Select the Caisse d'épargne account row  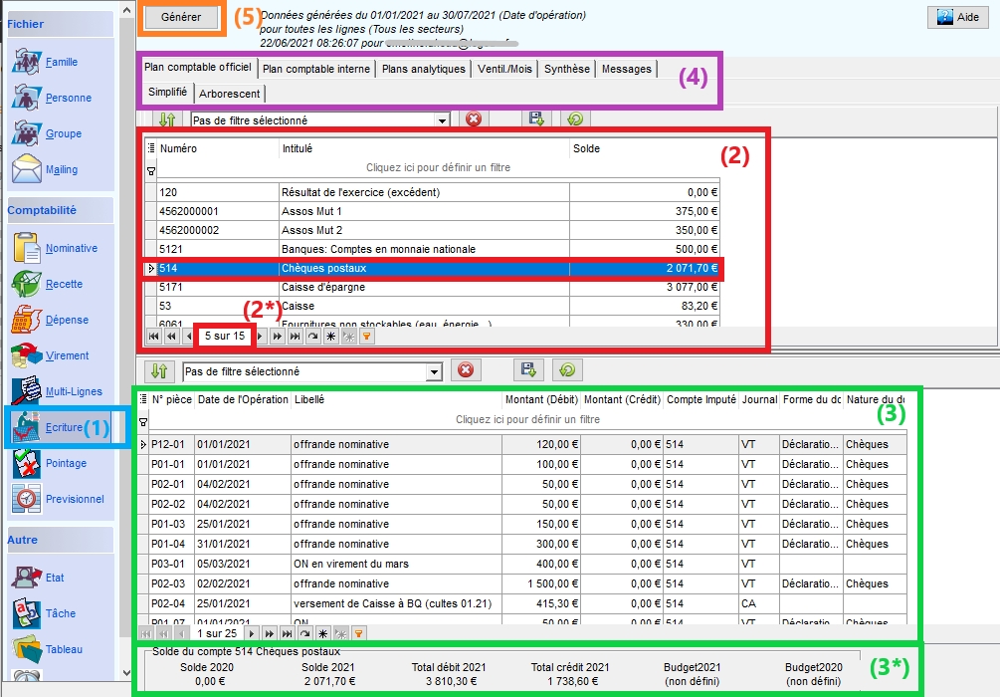(418, 287)
